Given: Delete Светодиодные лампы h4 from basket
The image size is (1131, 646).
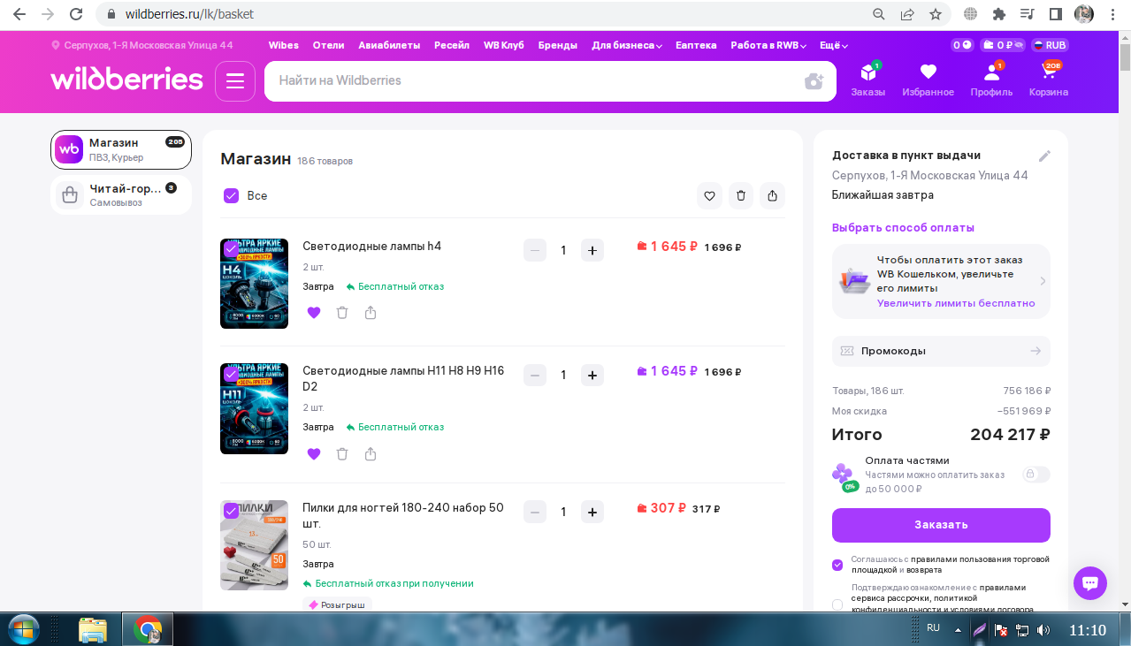Looking at the screenshot, I should [342, 313].
